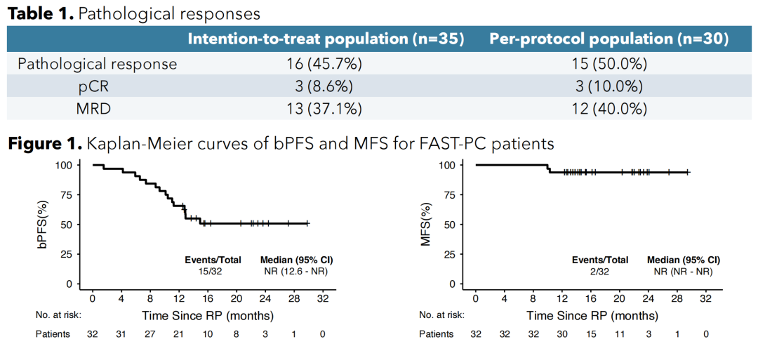Select the "NR (NR - NR)" median text
This screenshot has height=351, width=758.
pyautogui.click(x=683, y=271)
